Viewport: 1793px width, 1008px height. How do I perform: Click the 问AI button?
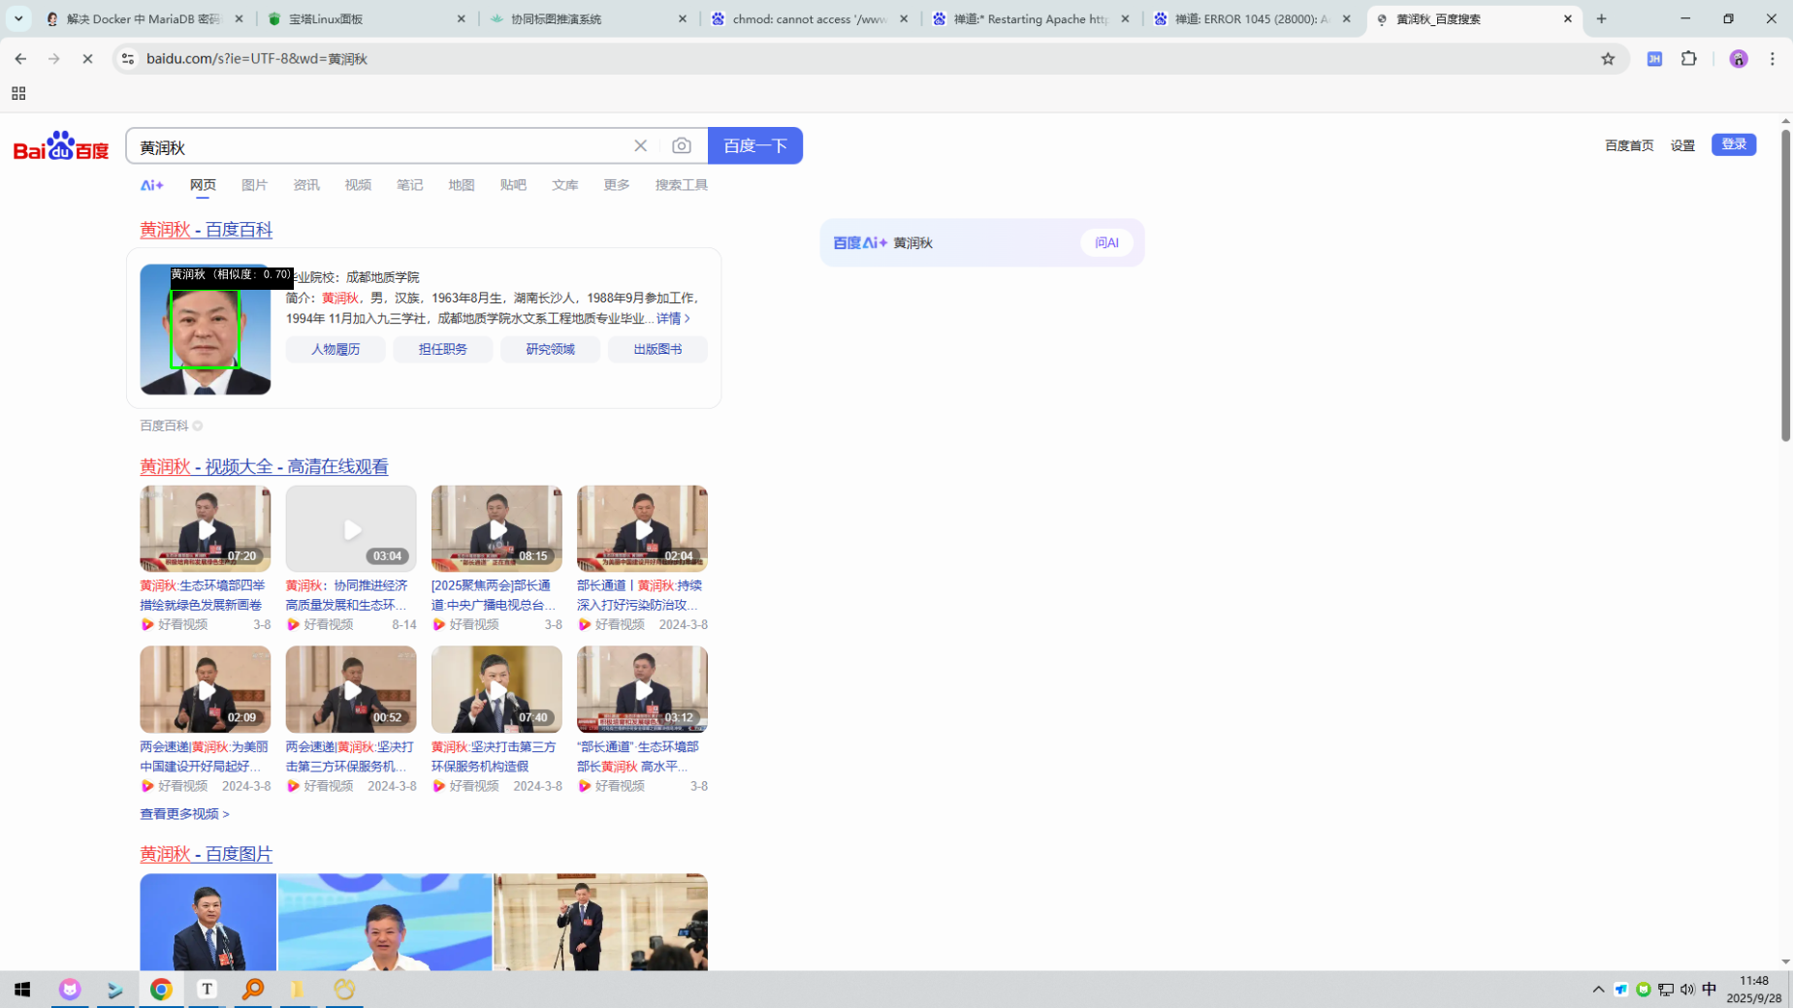click(x=1105, y=242)
